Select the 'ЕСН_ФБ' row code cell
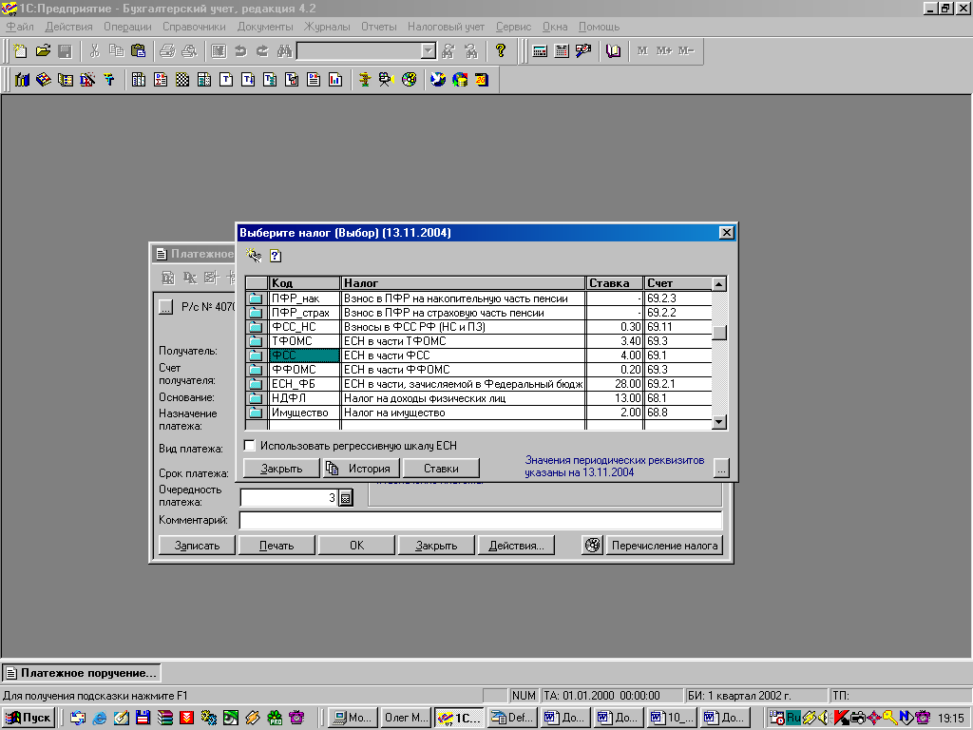Screen dimensions: 973x730 coord(304,384)
